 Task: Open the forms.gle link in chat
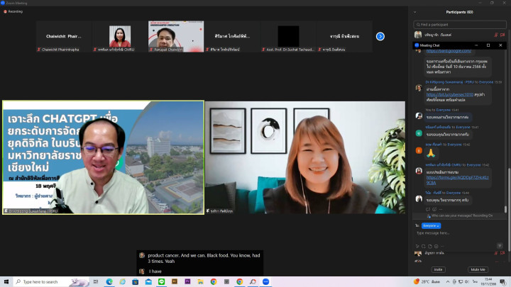pos(457,180)
